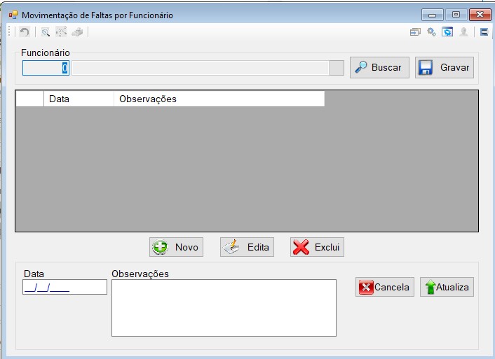Click the Observações text area
Image resolution: width=495 pixels, height=359 pixels.
click(x=224, y=308)
